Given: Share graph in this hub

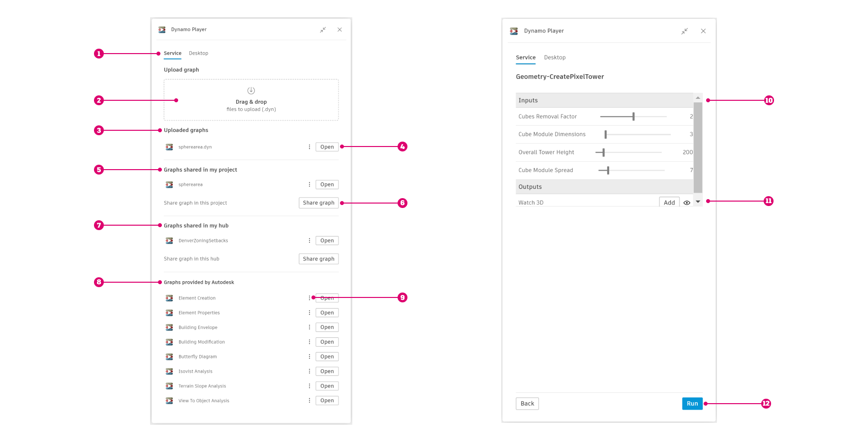Looking at the screenshot, I should (x=319, y=259).
